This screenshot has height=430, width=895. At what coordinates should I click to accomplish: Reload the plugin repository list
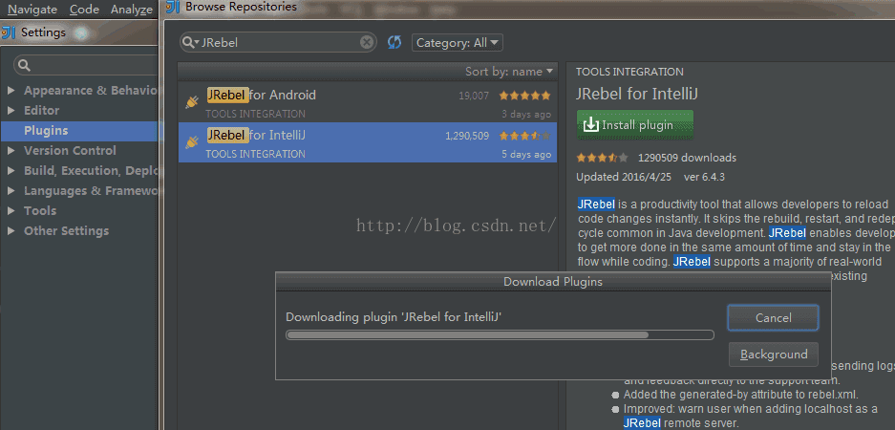(394, 42)
